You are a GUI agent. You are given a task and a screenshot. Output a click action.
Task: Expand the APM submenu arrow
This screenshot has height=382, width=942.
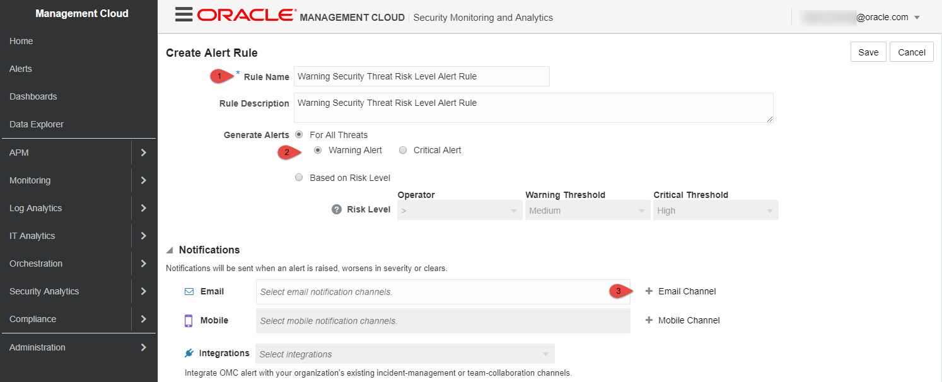coord(144,153)
